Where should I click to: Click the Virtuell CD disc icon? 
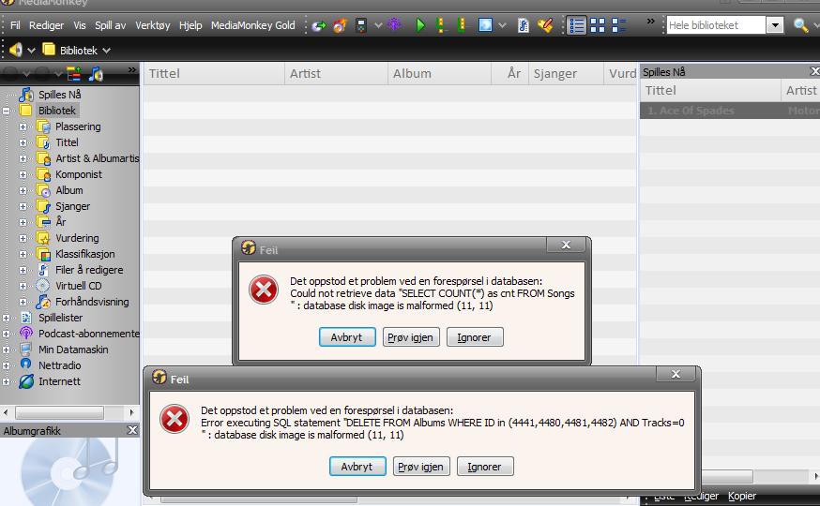(43, 286)
